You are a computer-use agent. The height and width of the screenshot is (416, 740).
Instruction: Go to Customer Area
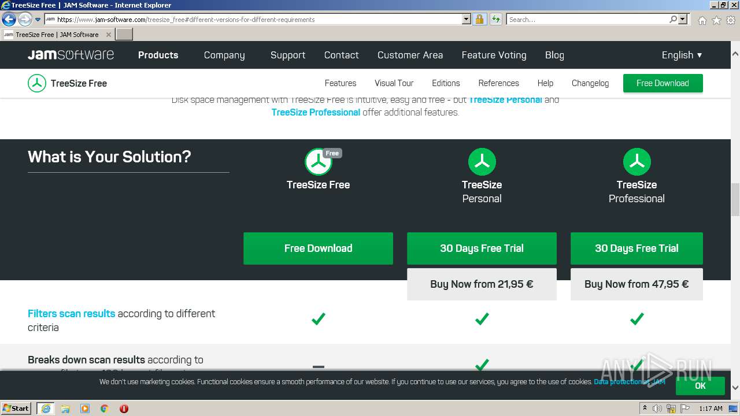(x=410, y=55)
